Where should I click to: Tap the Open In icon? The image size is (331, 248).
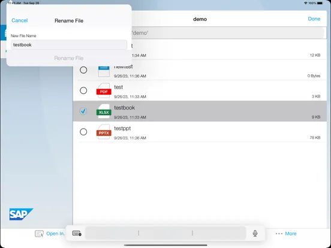39,234
